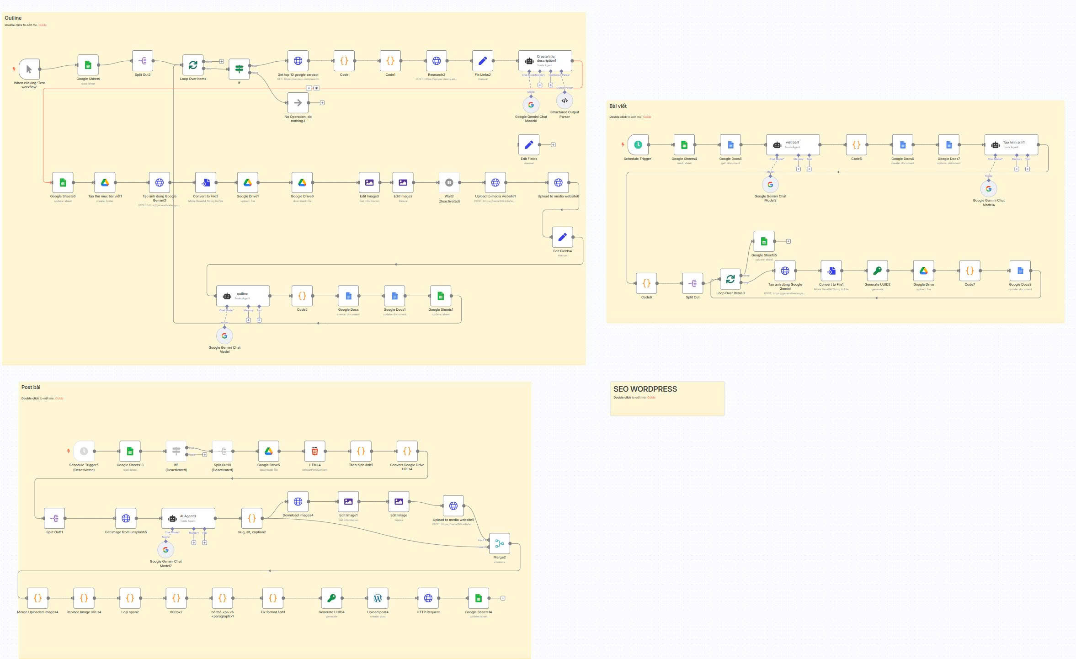Viewport: 1076px width, 659px height.
Task: Open the 'Schedule Trigger1' clock node
Action: click(x=638, y=145)
